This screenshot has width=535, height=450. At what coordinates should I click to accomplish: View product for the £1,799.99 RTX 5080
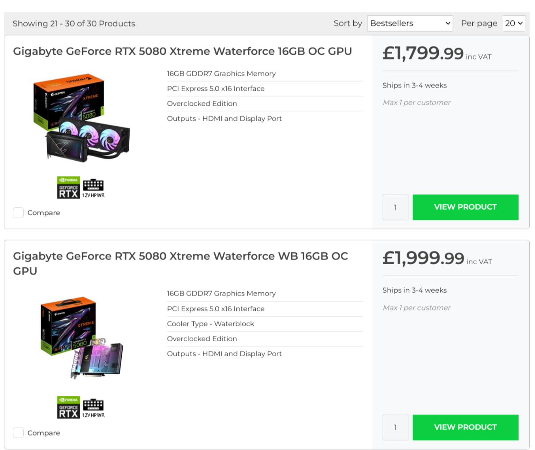click(465, 207)
